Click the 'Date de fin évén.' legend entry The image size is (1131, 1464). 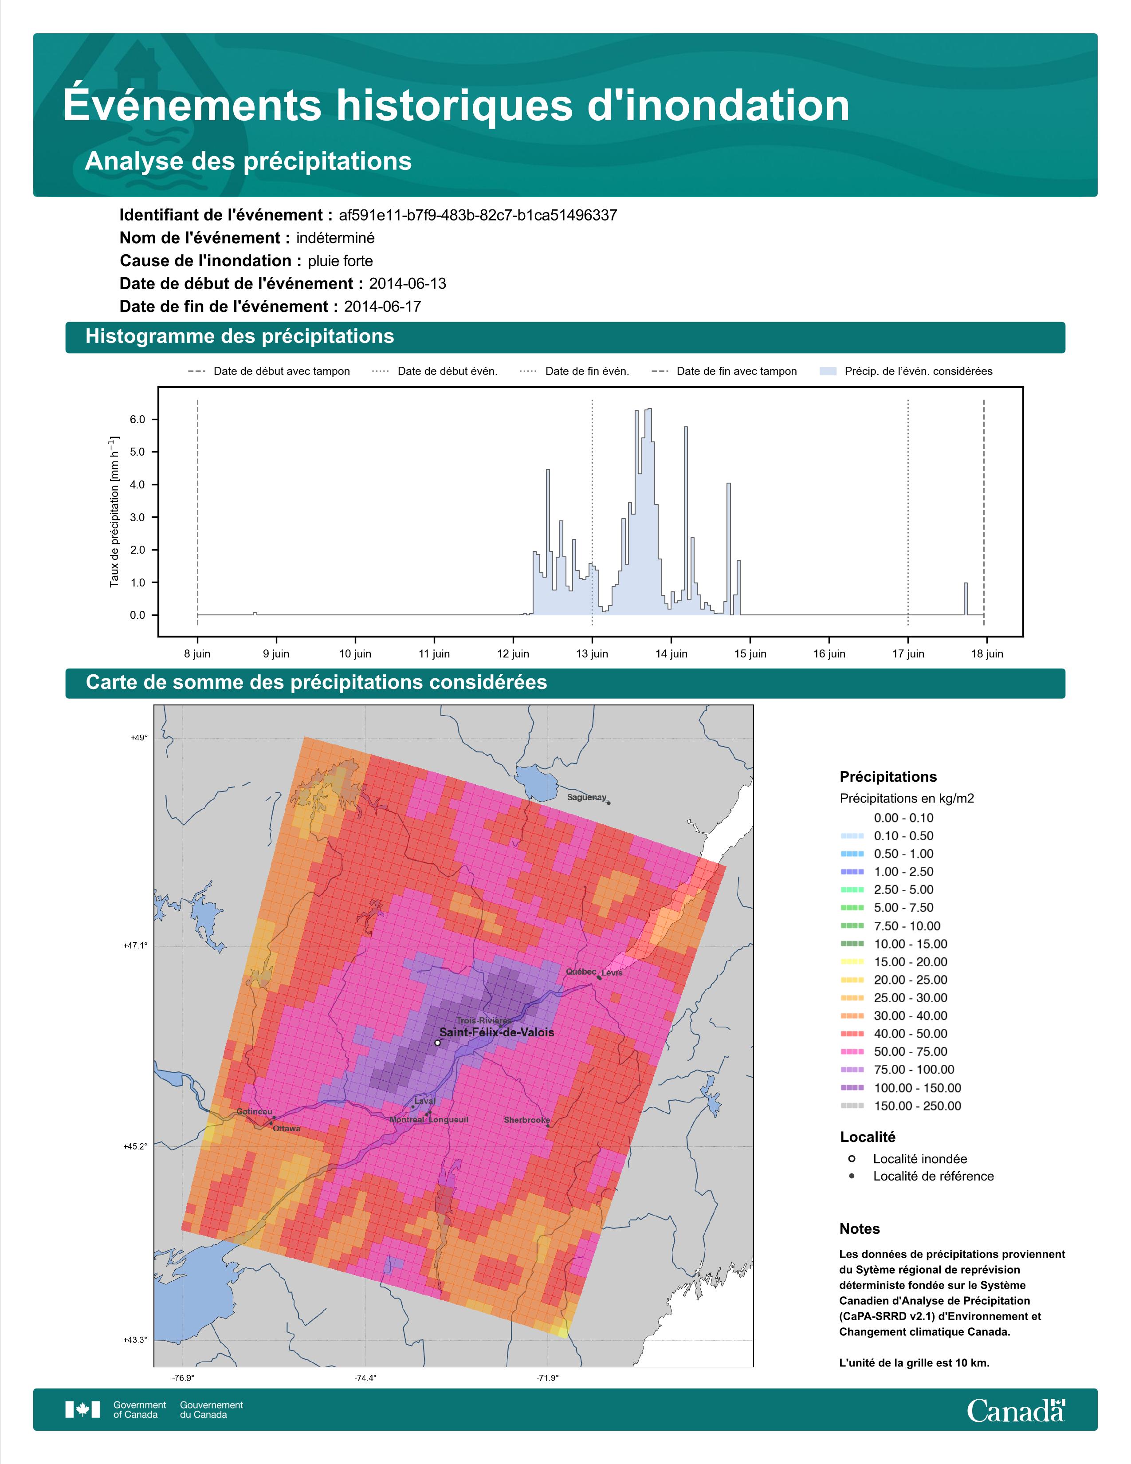(575, 371)
